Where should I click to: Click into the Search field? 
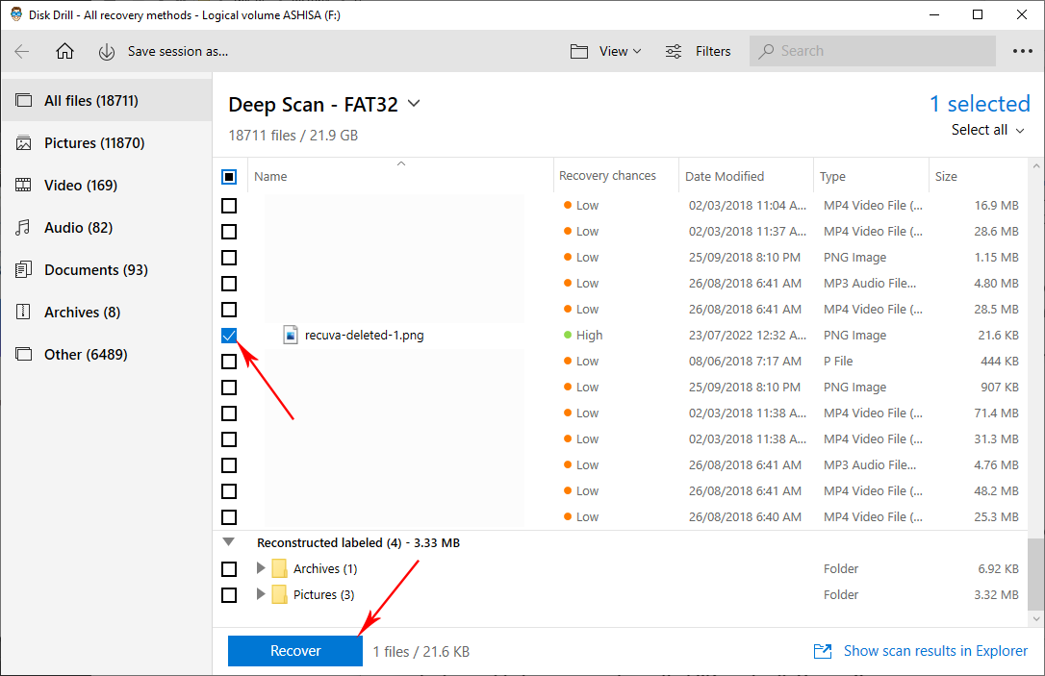click(x=873, y=51)
